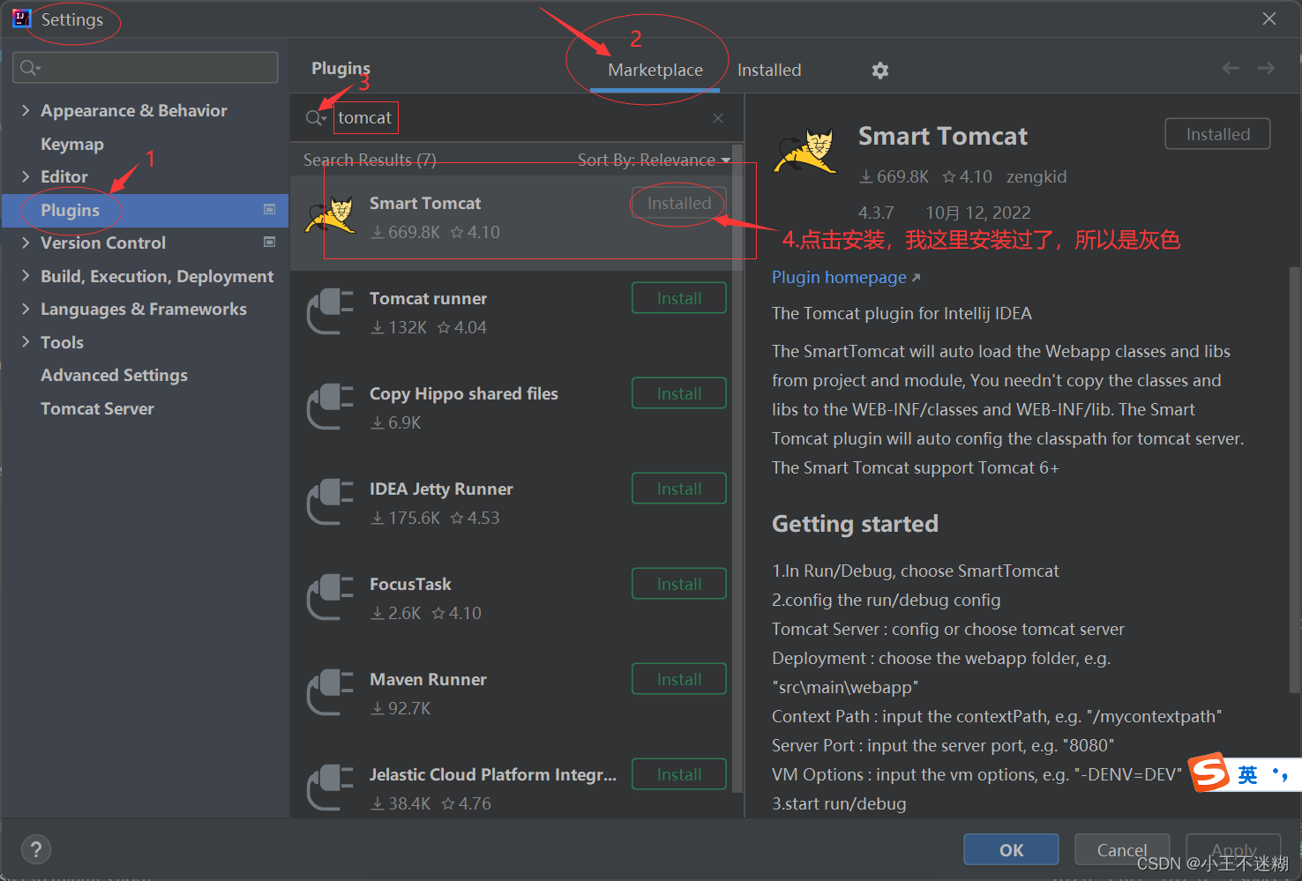The height and width of the screenshot is (881, 1302).
Task: Select the Maven Runner result title
Action: 428,679
